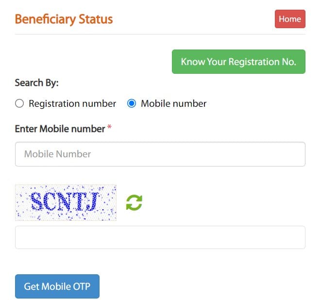Viewport: 321px width, 300px height.
Task: Click the "Search By:" label
Action: pos(36,83)
